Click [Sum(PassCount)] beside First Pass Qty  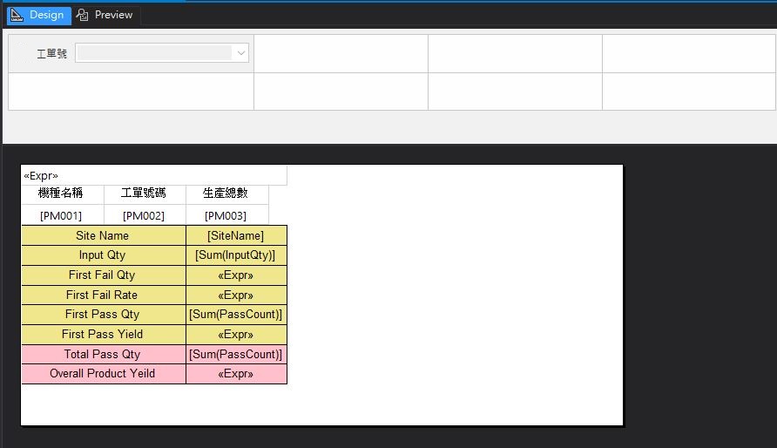coord(235,314)
